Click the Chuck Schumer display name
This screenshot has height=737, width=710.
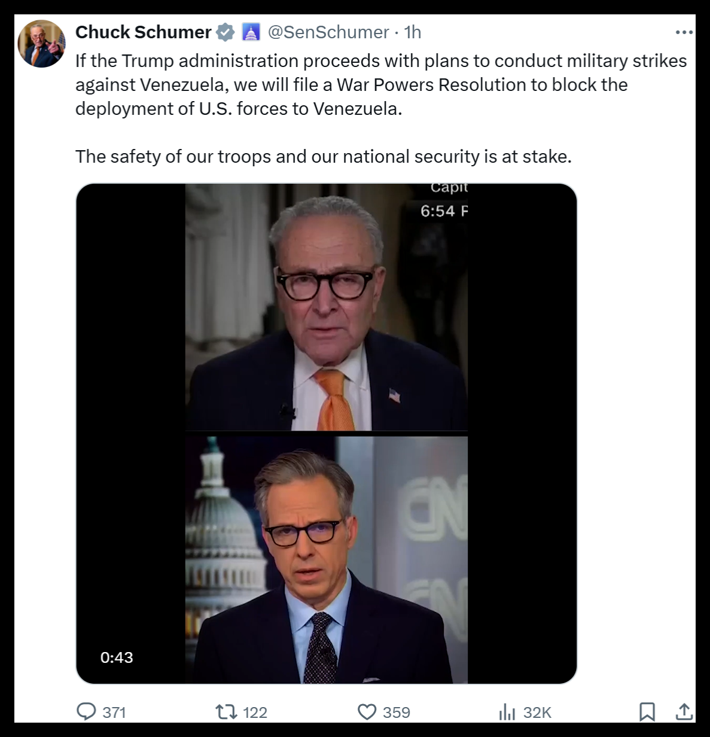pos(143,32)
